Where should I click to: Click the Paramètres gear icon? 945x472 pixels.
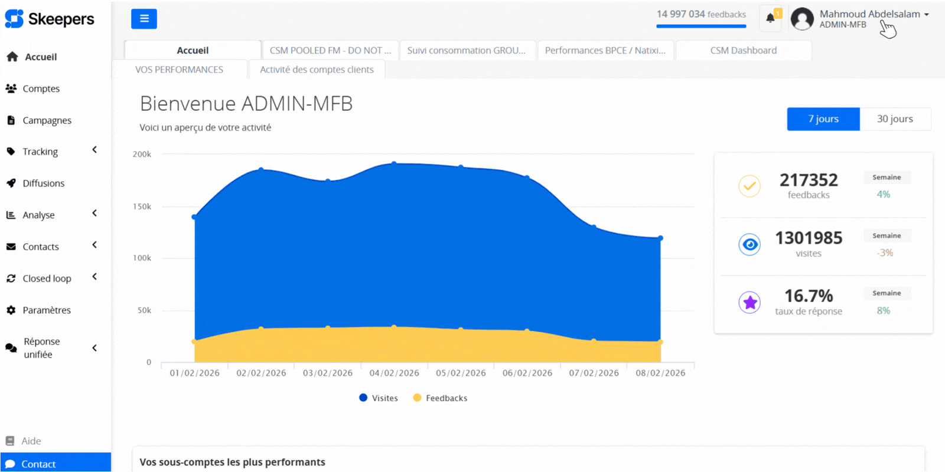click(11, 310)
